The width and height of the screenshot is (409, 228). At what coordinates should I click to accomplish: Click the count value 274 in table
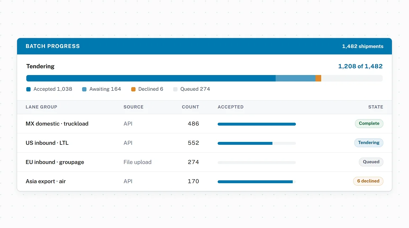[193, 162]
